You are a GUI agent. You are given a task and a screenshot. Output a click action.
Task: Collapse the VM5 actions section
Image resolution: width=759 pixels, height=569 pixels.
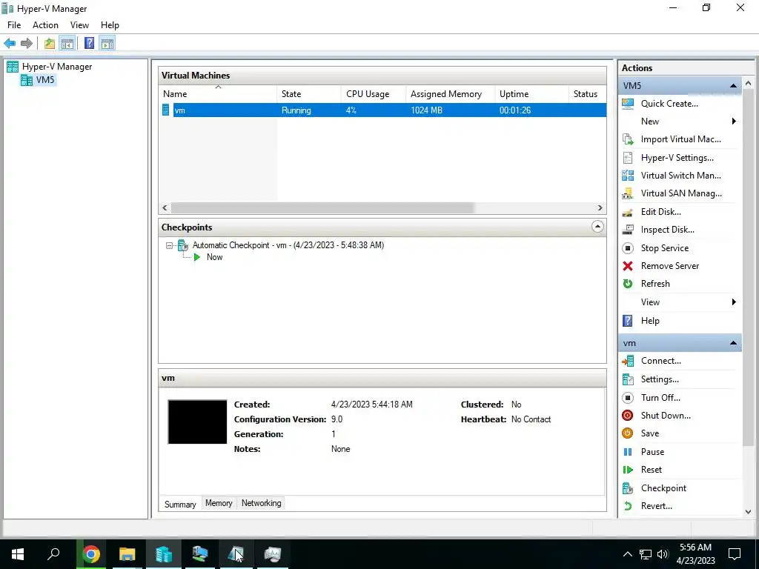pos(733,86)
